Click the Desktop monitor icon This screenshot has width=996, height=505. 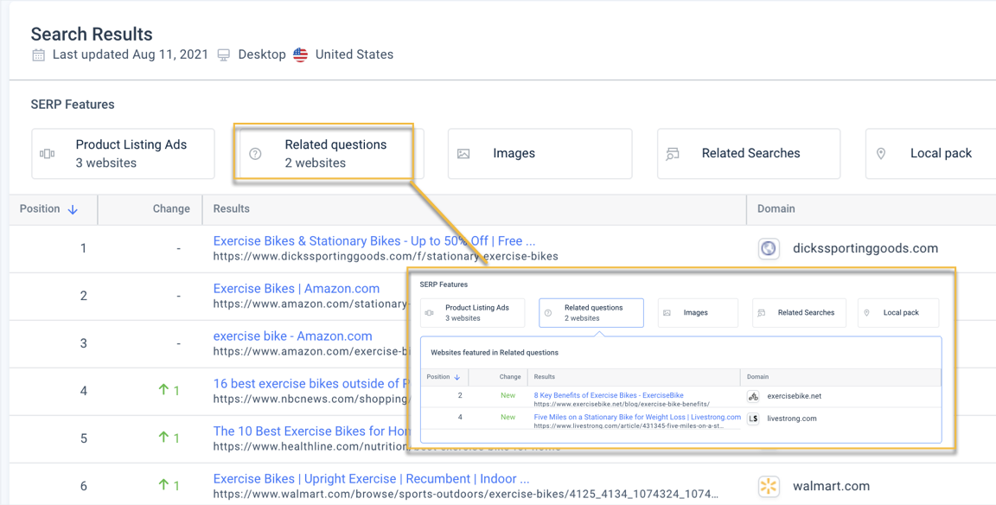224,54
